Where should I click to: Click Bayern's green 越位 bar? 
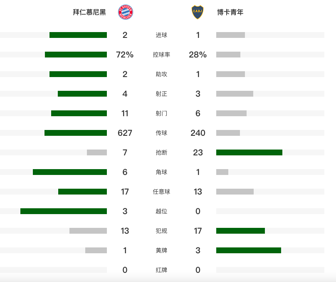64,211
